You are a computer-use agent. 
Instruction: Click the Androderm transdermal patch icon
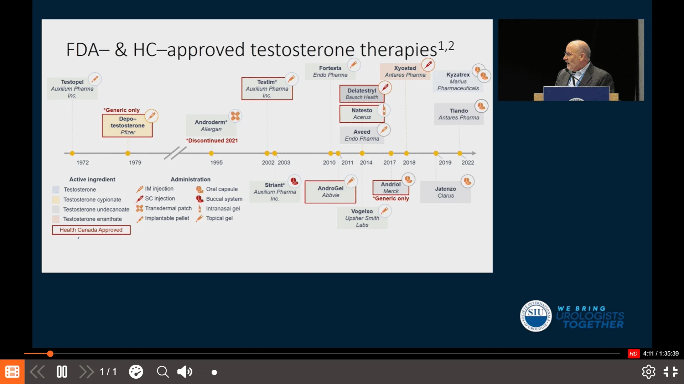coord(235,116)
